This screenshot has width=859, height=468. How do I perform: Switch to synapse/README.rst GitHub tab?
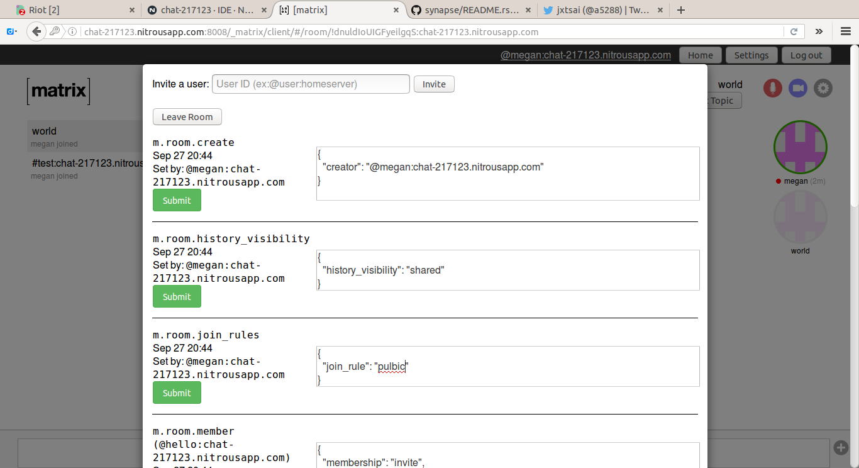(x=470, y=10)
